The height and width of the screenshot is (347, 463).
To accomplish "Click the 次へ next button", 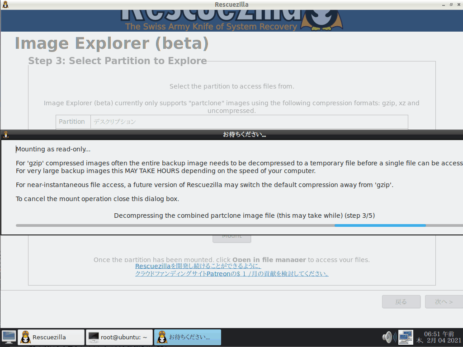I will pos(444,301).
